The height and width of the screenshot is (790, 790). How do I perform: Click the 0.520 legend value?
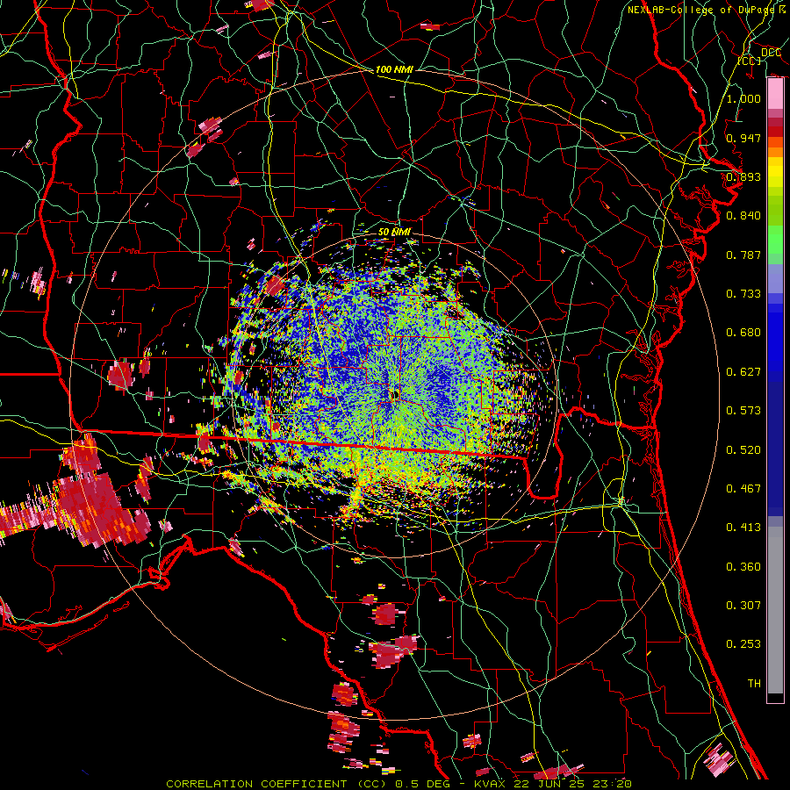pyautogui.click(x=743, y=450)
